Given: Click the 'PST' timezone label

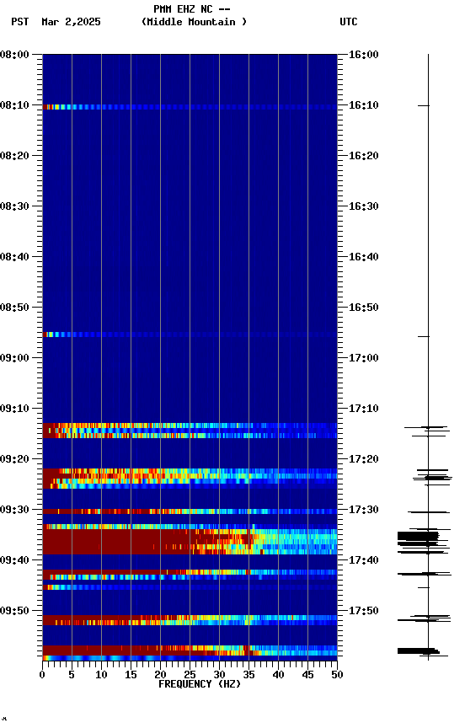Looking at the screenshot, I should tap(20, 22).
